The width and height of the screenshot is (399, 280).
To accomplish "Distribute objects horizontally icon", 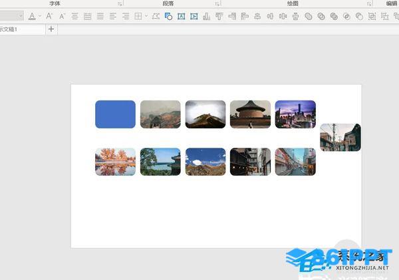I will pyautogui.click(x=283, y=16).
